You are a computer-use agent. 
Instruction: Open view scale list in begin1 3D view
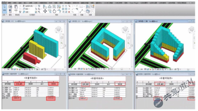pos(7,69)
